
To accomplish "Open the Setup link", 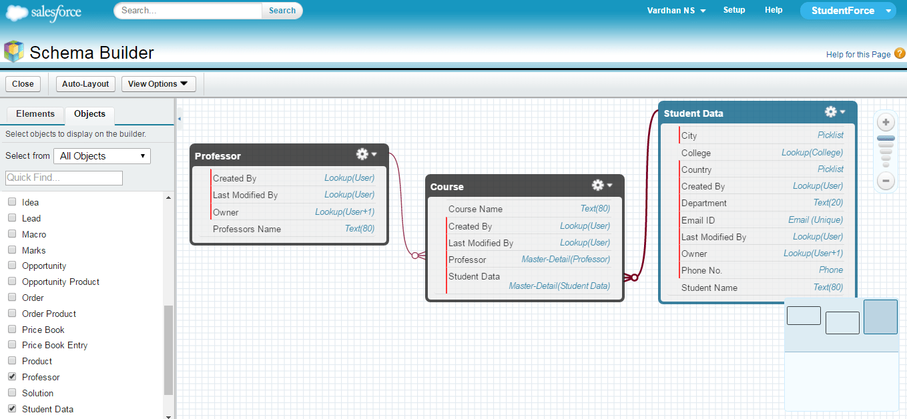I will [x=734, y=10].
